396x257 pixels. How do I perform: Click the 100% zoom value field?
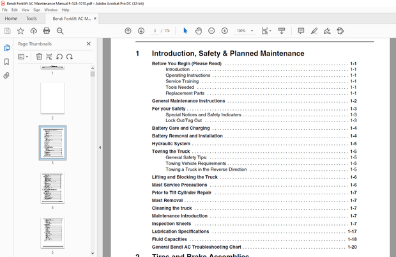tap(241, 31)
